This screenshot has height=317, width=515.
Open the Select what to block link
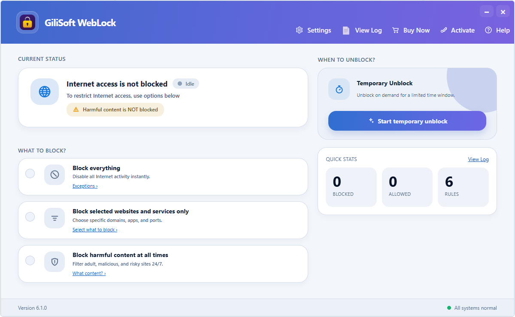coord(95,230)
